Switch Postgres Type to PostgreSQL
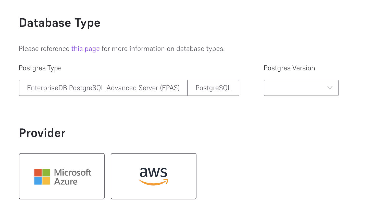Screen dimensions: 372x218 pos(213,88)
